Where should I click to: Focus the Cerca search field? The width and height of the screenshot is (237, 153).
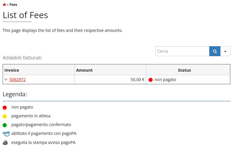pos(182,51)
